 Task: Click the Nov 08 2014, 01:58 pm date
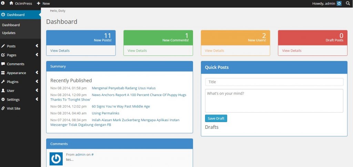(69, 88)
